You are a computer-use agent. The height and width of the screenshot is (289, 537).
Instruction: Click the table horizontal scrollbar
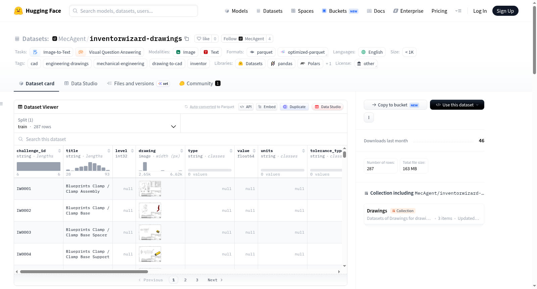[x=84, y=272]
